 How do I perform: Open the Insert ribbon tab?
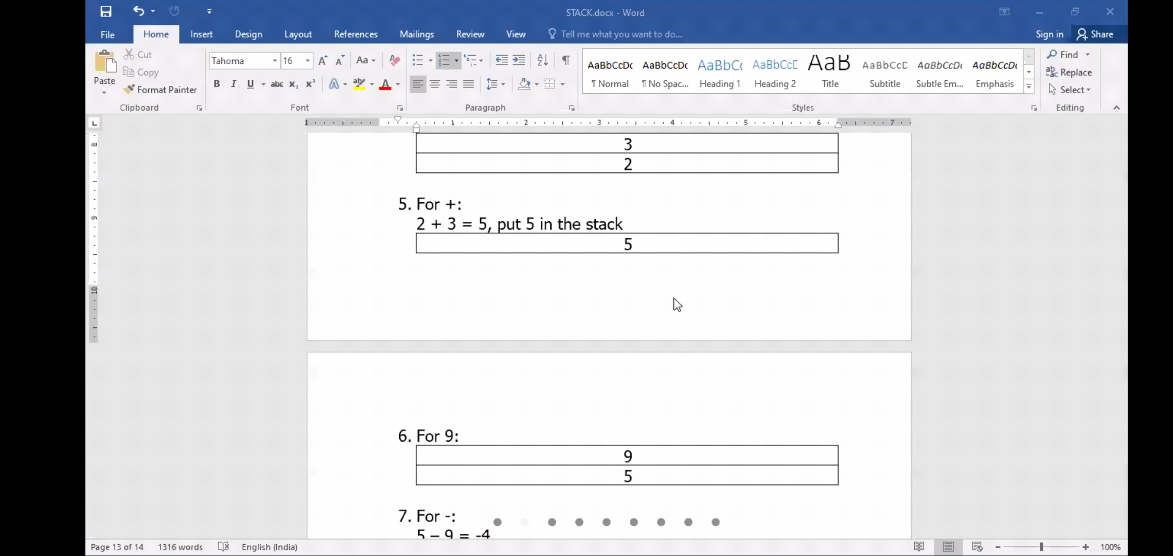coord(201,34)
